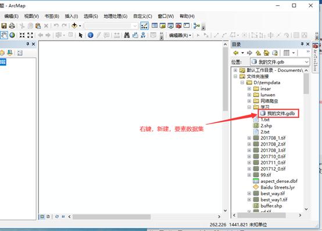Open the 位置 location combo box

(x=280, y=62)
